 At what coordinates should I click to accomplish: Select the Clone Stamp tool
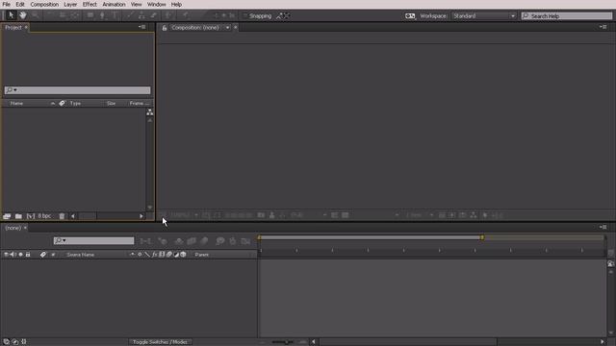pyautogui.click(x=141, y=15)
